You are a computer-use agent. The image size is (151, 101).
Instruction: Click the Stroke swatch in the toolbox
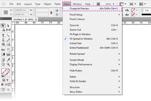coord(7,74)
